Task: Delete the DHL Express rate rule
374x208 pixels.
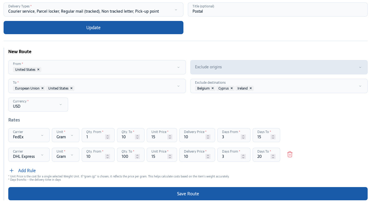Action: [x=290, y=155]
